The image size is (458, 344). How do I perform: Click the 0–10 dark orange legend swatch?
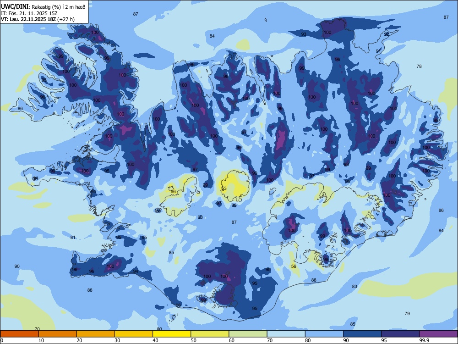[20, 334]
